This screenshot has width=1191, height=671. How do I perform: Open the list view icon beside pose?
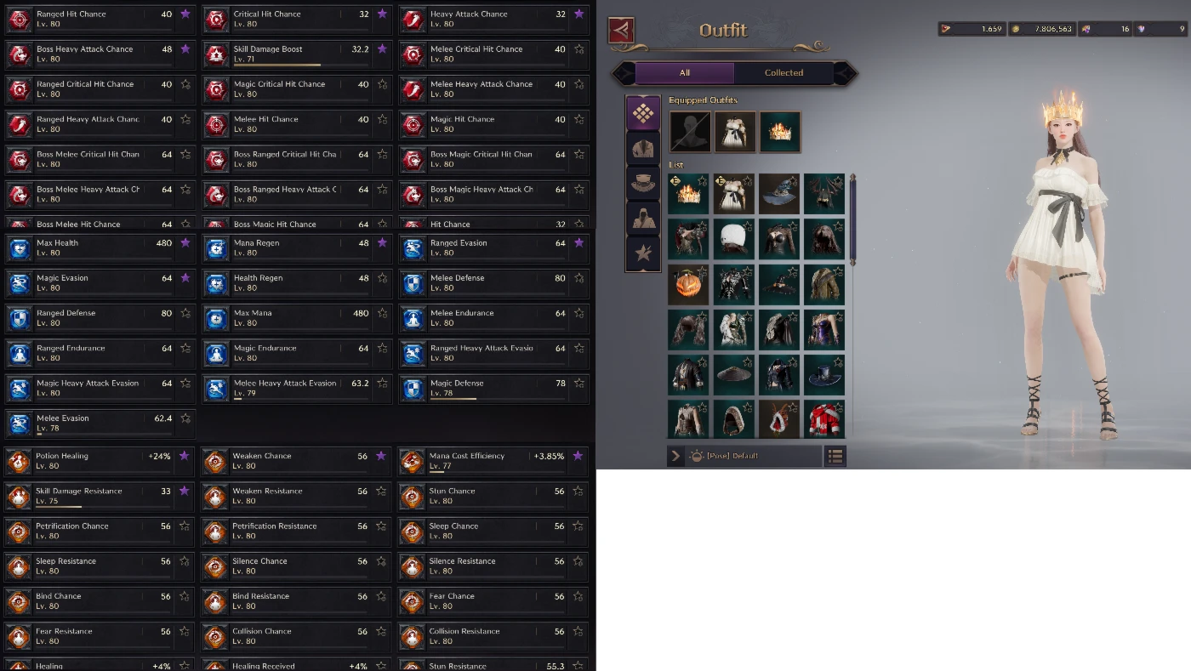tap(835, 457)
